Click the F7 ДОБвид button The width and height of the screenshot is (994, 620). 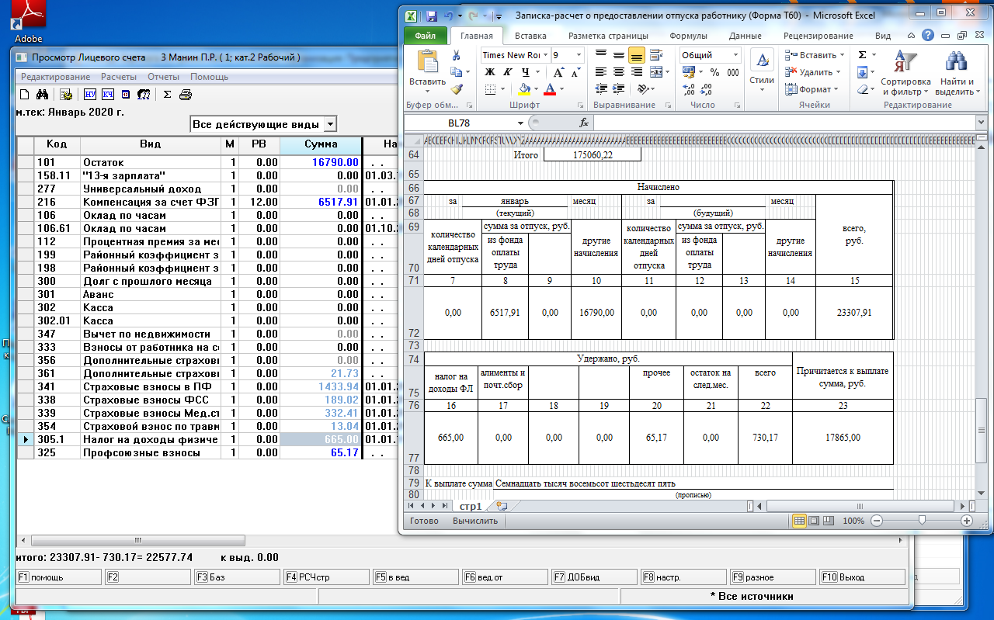pyautogui.click(x=595, y=577)
